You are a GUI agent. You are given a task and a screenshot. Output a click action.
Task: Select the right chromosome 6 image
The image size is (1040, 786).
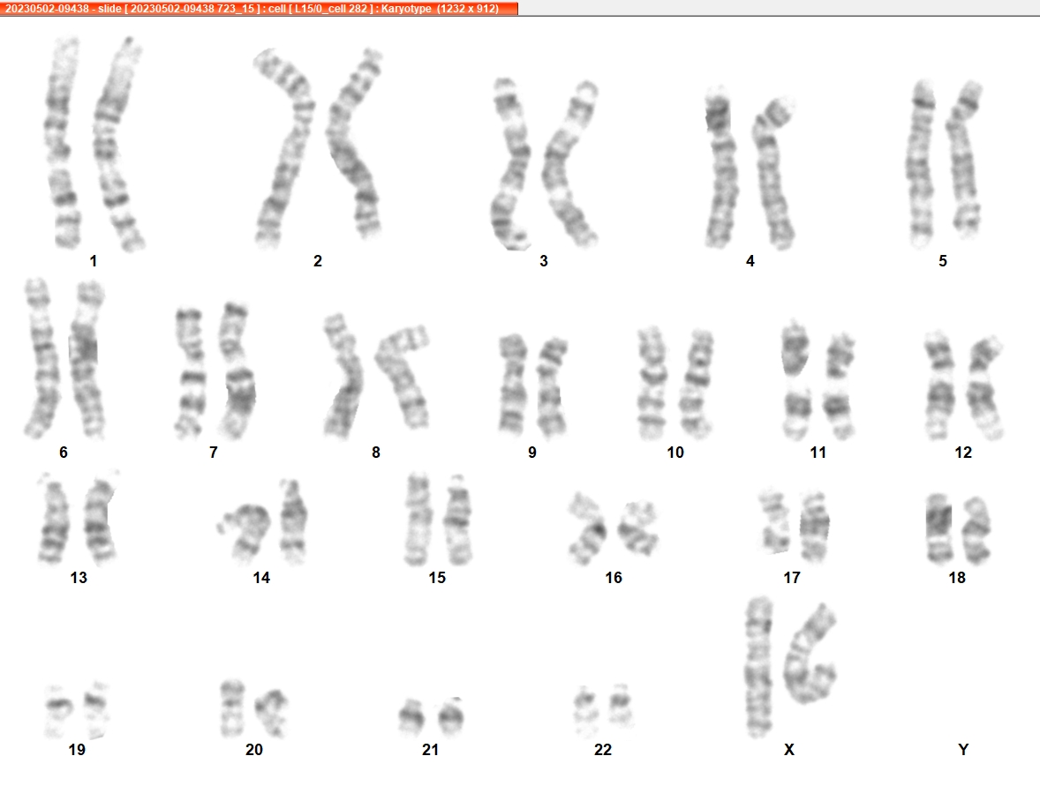pyautogui.click(x=87, y=360)
